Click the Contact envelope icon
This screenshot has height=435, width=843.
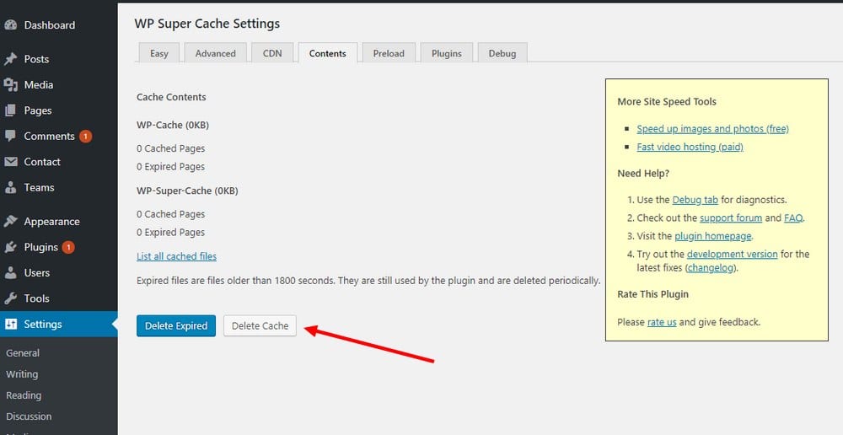click(11, 162)
